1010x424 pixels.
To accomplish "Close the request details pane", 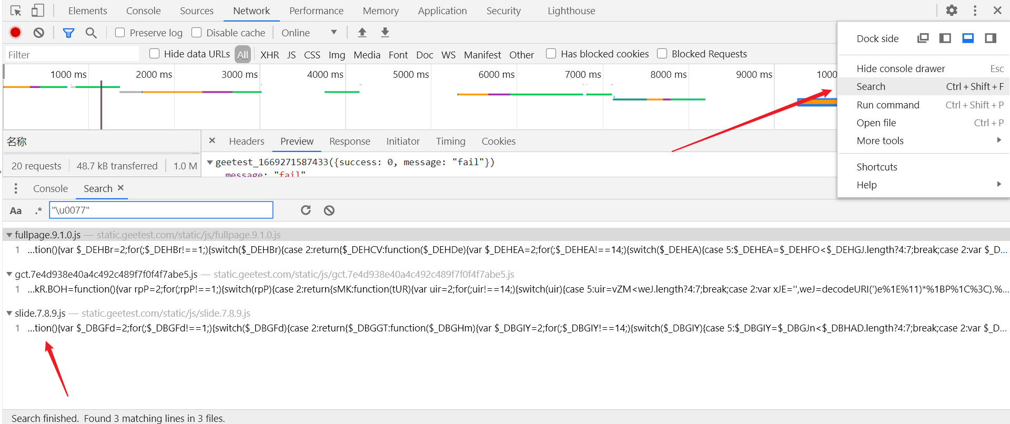I will pos(212,140).
